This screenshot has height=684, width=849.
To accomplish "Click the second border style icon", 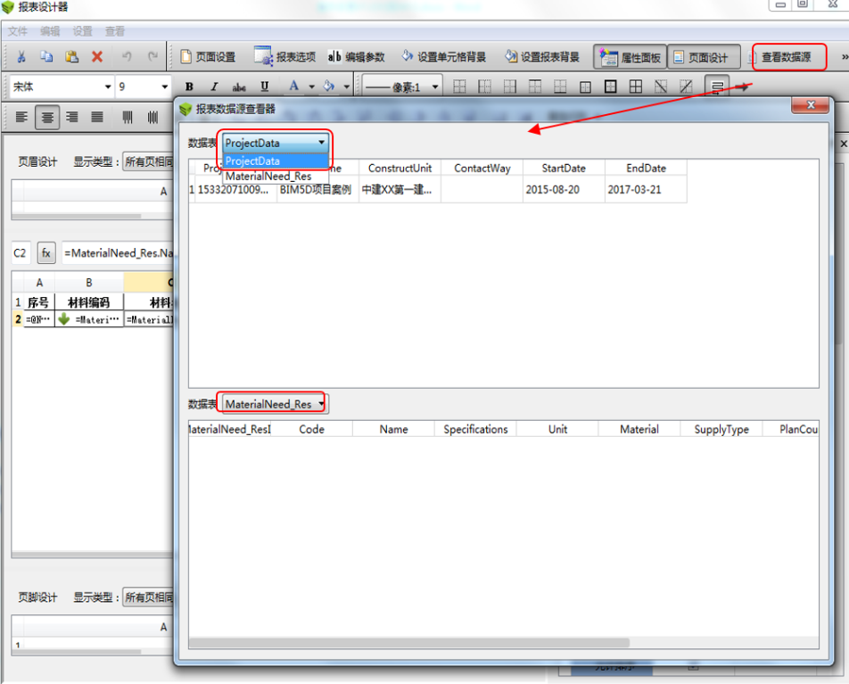I will point(484,87).
